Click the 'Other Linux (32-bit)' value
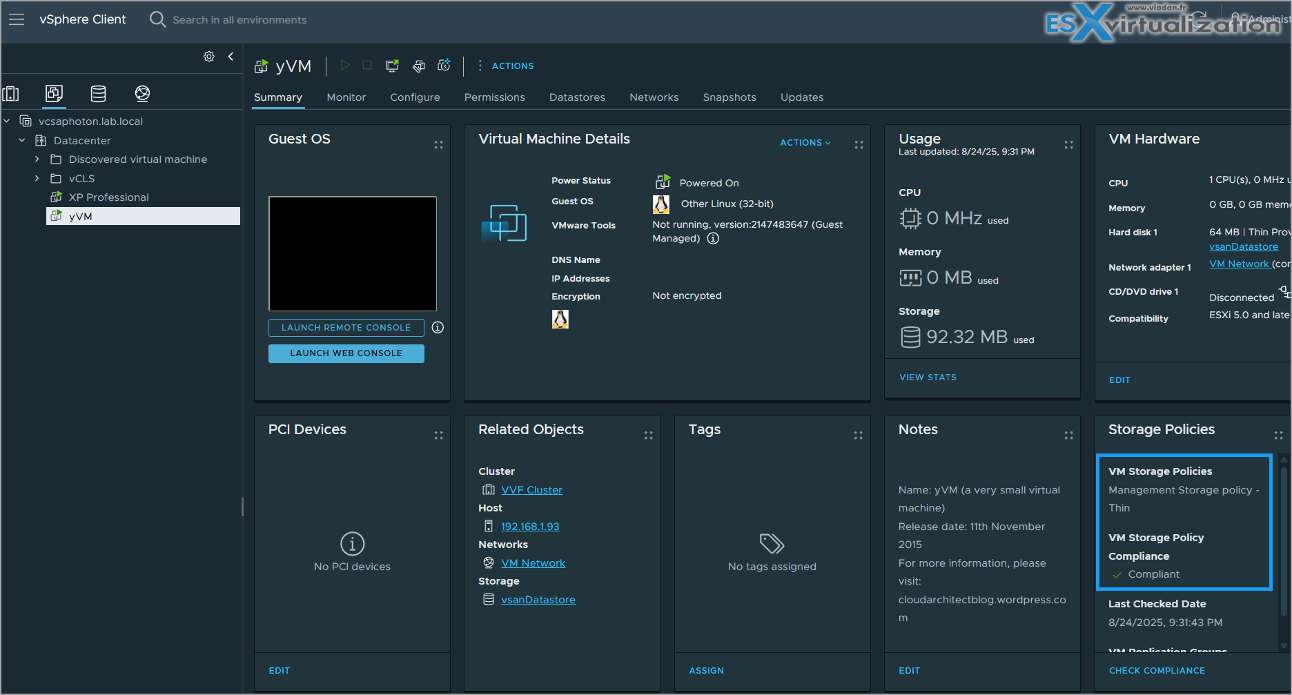 tap(727, 204)
